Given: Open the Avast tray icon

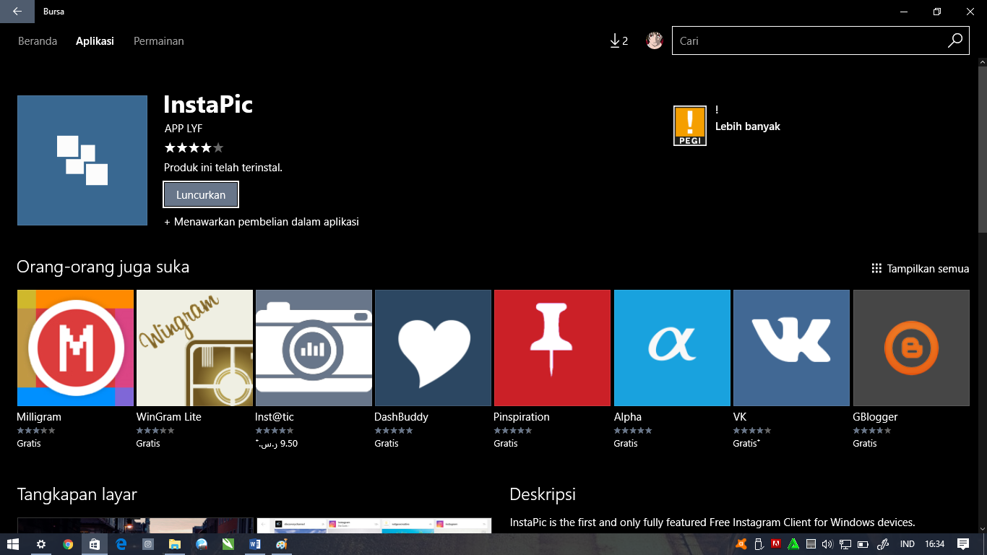Looking at the screenshot, I should pos(741,544).
